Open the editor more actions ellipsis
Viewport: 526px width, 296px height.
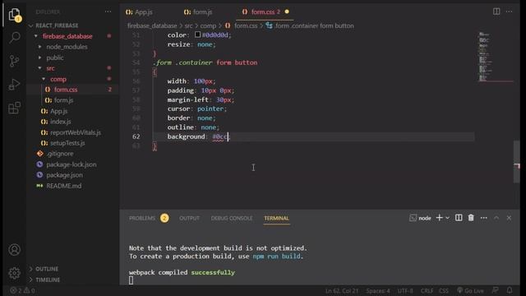pos(510,12)
